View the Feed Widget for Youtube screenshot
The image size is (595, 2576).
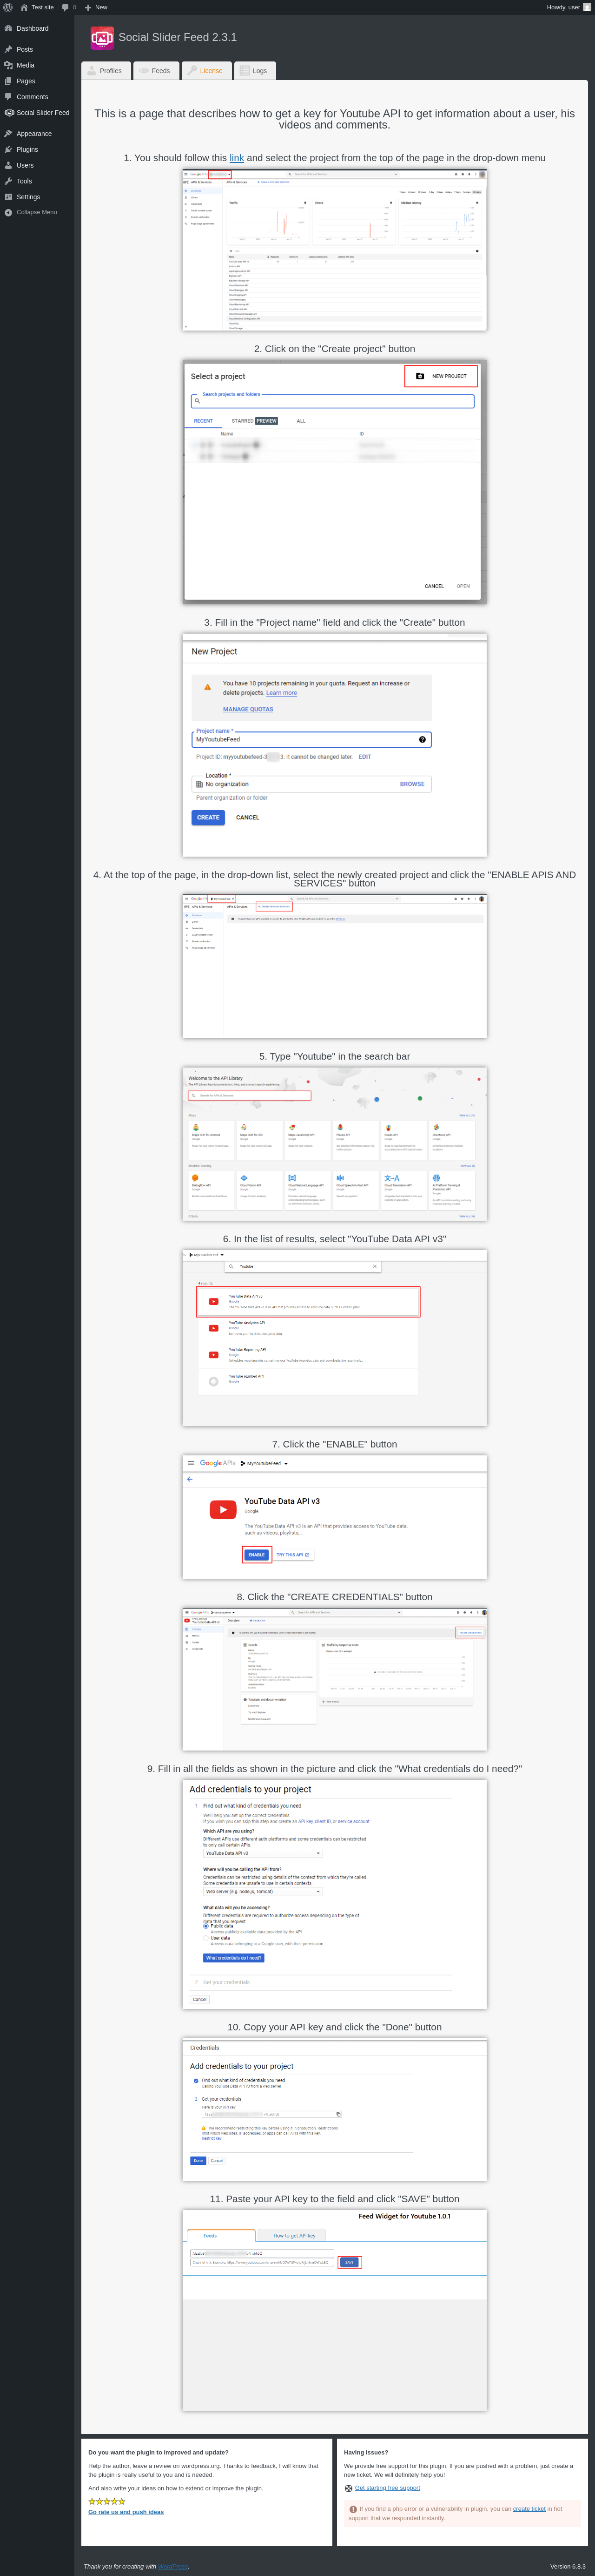(334, 2310)
